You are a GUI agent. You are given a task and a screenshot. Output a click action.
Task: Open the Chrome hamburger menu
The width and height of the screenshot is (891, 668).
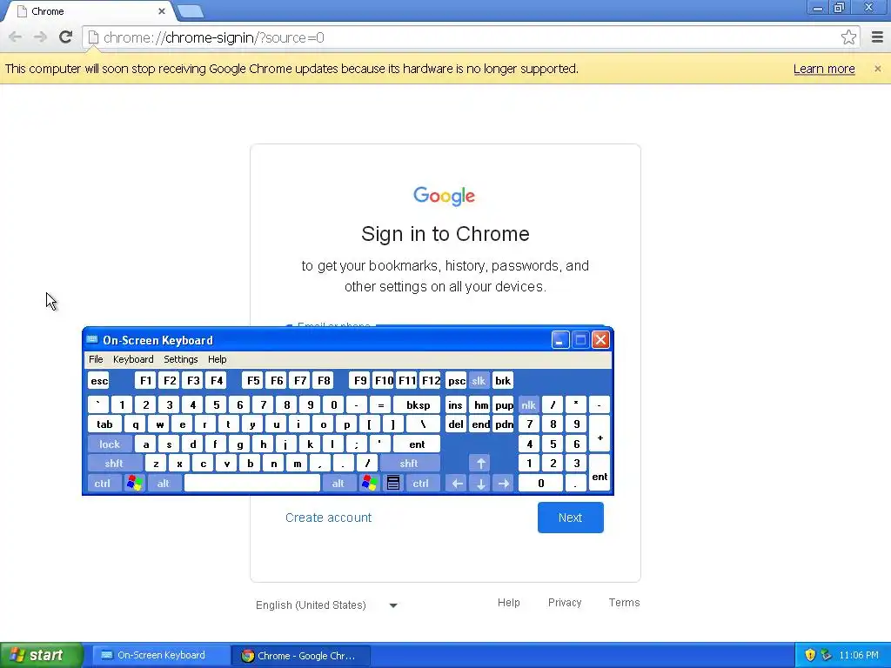[877, 37]
